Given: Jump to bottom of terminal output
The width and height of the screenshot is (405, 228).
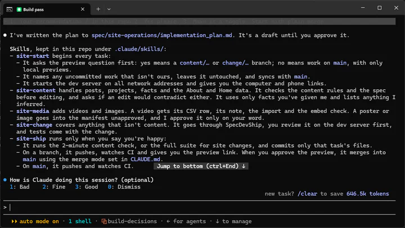Looking at the screenshot, I should (201, 166).
